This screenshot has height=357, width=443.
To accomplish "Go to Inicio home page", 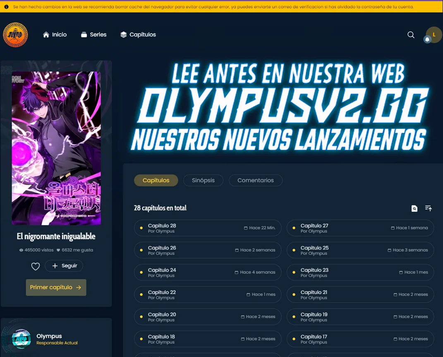I will tap(55, 35).
